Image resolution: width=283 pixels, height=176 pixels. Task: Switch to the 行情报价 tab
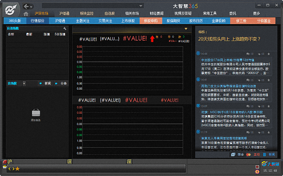pos(38,21)
